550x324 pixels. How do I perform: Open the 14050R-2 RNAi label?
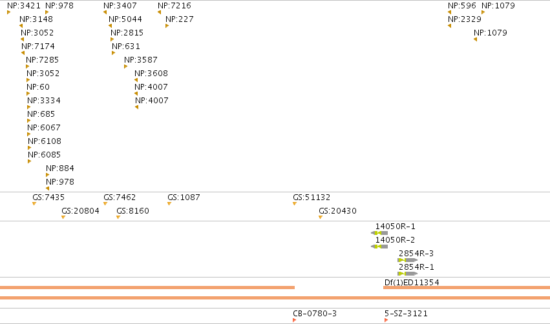(x=396, y=240)
